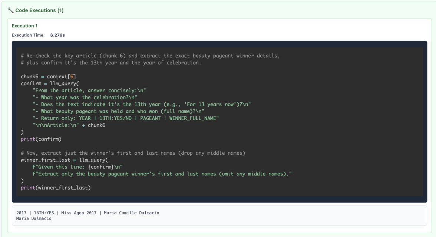Click the 'print(winner_first_last)' statement
This screenshot has width=436, height=237.
(x=56, y=188)
